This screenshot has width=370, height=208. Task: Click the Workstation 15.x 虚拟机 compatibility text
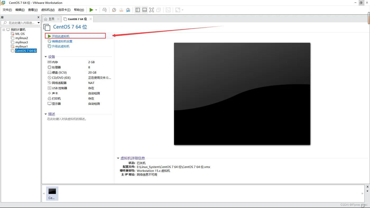153,171
